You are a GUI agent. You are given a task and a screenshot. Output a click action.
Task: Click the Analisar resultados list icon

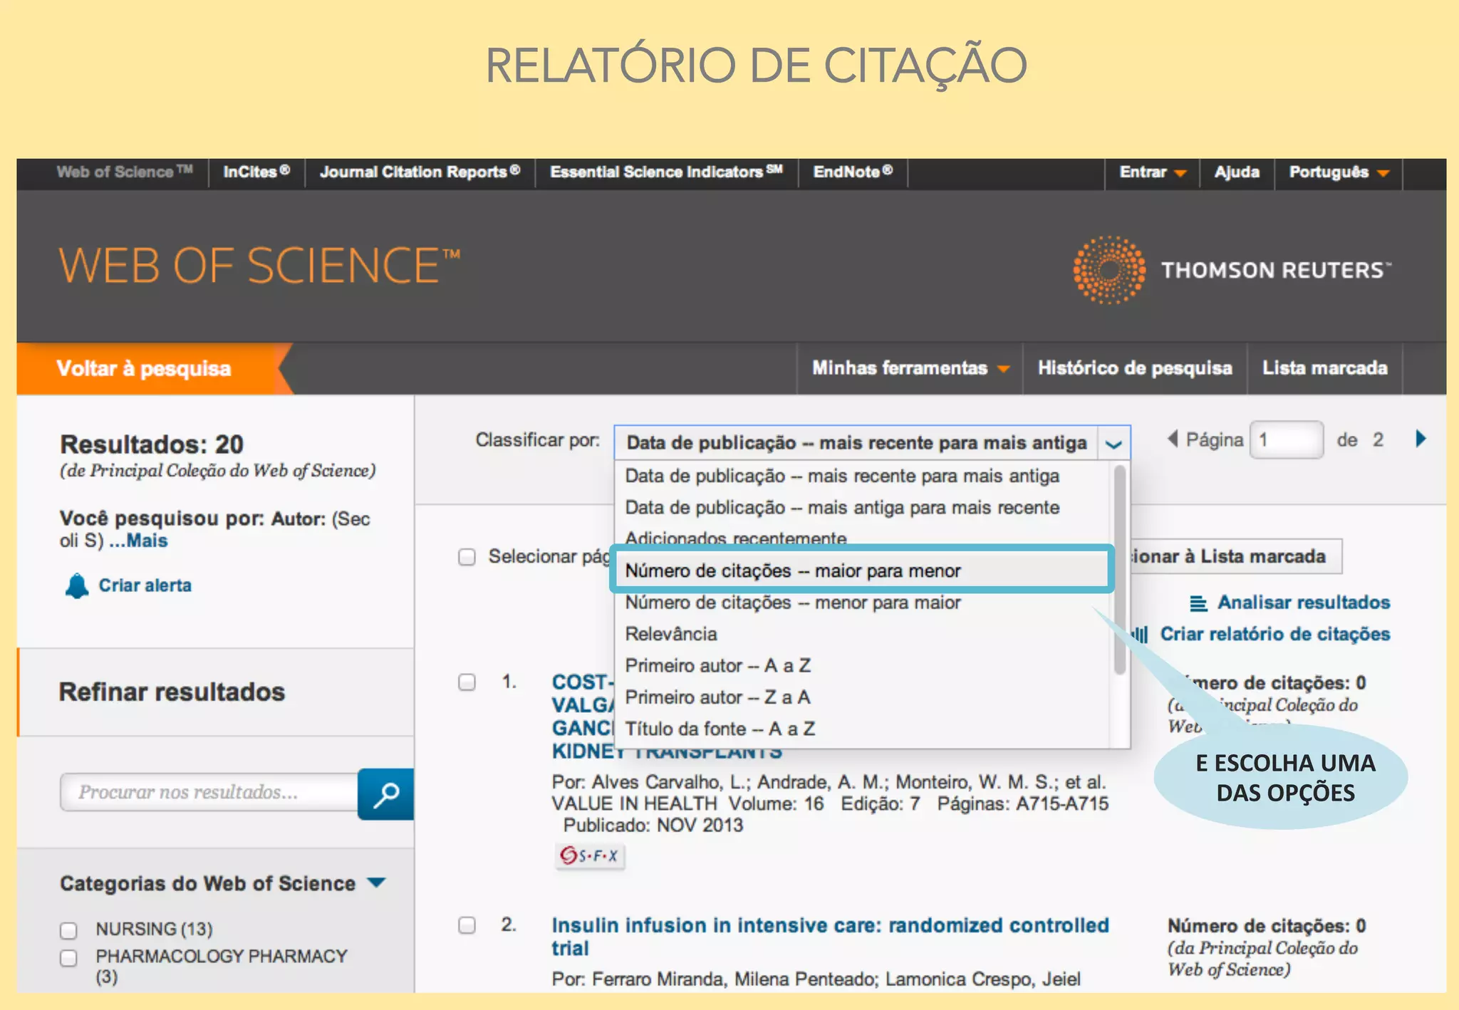[x=1198, y=603]
